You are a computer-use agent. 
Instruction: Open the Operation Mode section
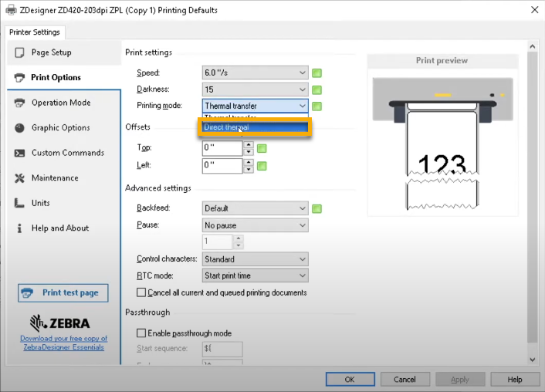pos(64,103)
